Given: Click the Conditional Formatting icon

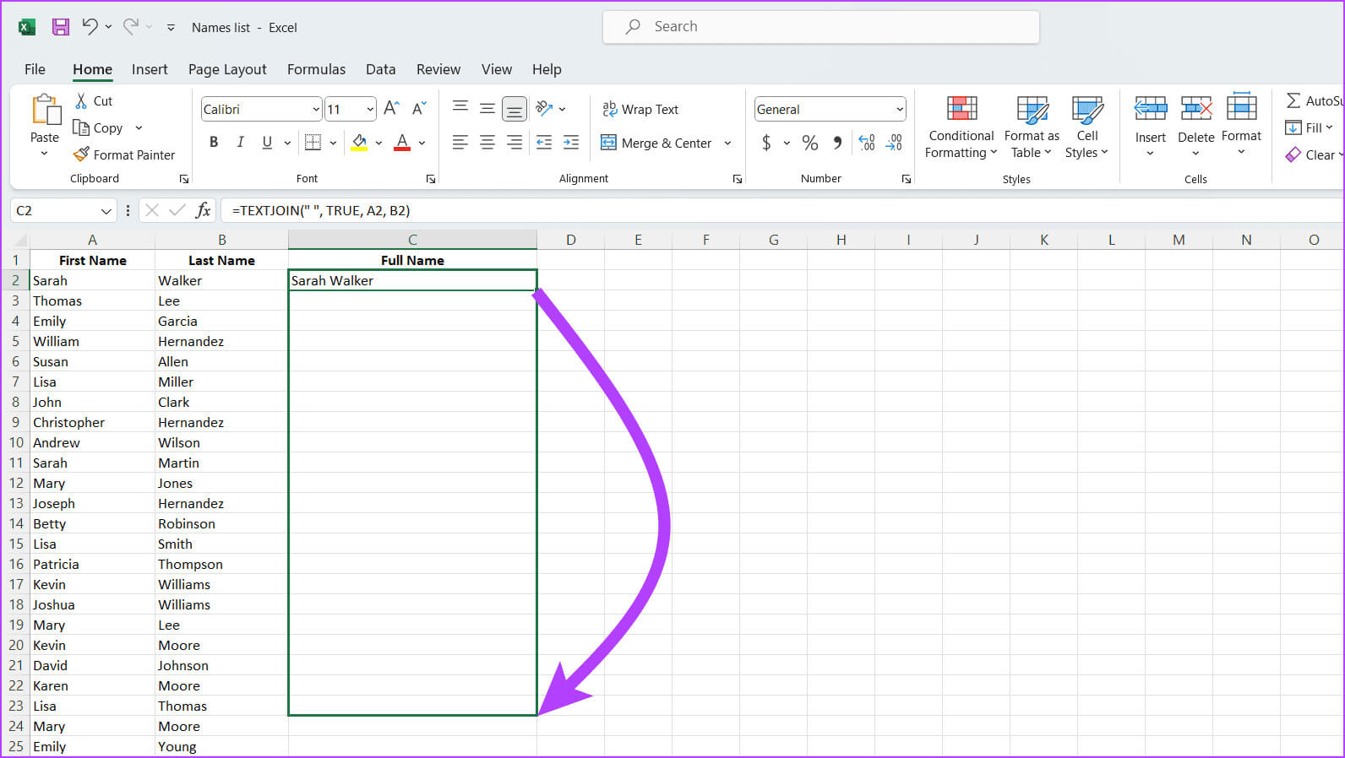Looking at the screenshot, I should 961,110.
